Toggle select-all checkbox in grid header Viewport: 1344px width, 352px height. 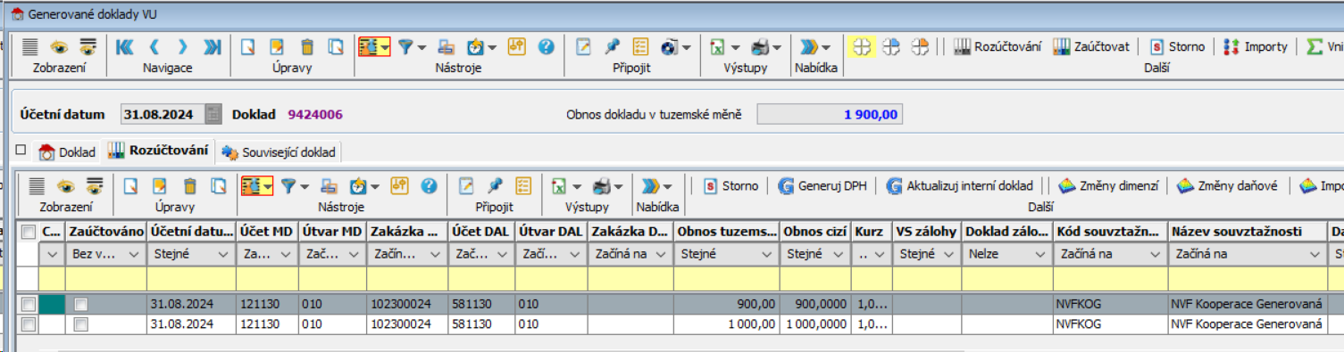coord(29,232)
